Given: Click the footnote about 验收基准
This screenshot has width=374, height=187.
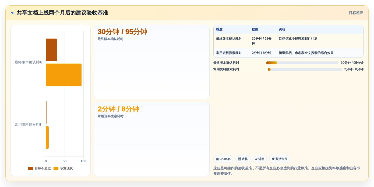Looking at the screenshot, I should pos(287,171).
